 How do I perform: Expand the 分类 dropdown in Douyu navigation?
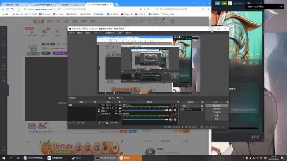[66, 21]
